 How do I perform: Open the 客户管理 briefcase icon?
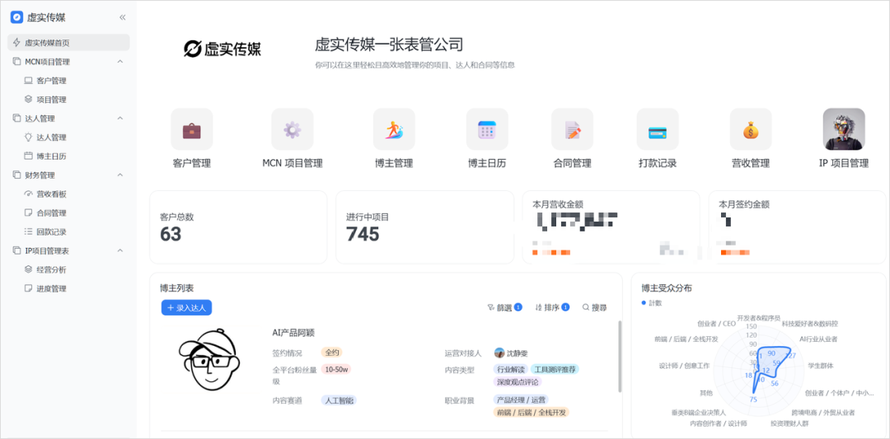click(191, 129)
